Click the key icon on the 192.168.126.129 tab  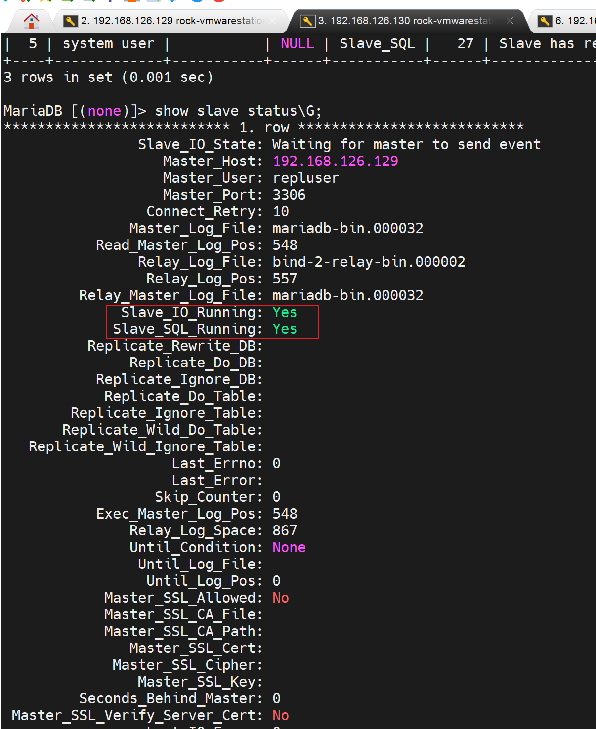point(71,21)
